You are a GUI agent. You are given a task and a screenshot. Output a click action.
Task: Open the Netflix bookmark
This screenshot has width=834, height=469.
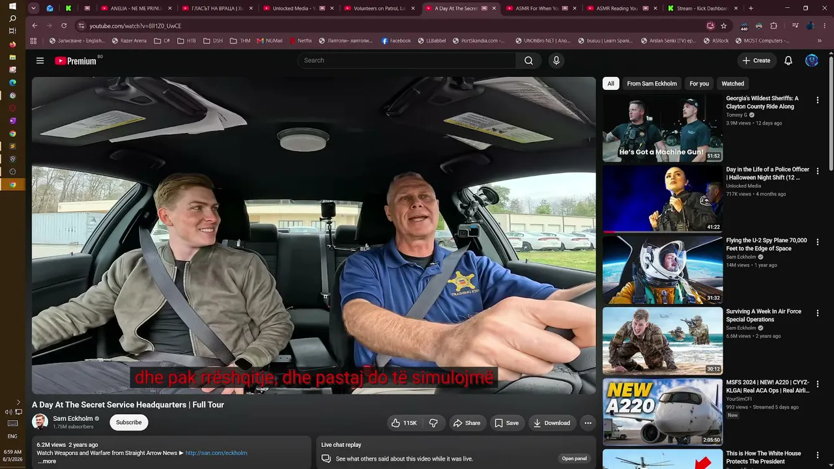point(300,40)
